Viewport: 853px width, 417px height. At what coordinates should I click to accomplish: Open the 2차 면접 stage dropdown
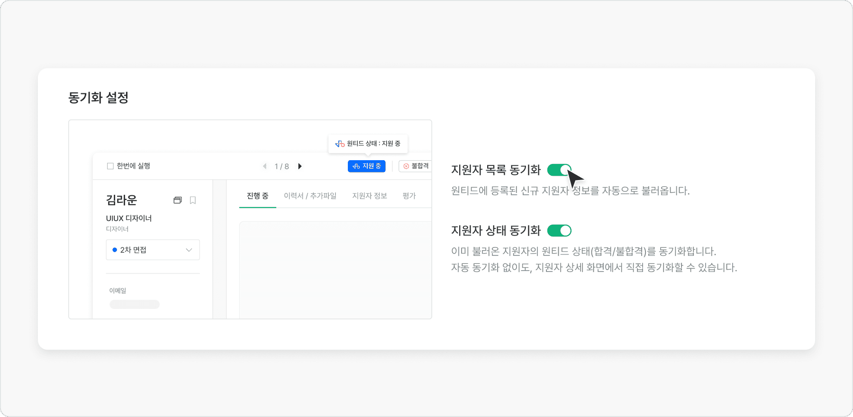pyautogui.click(x=153, y=250)
